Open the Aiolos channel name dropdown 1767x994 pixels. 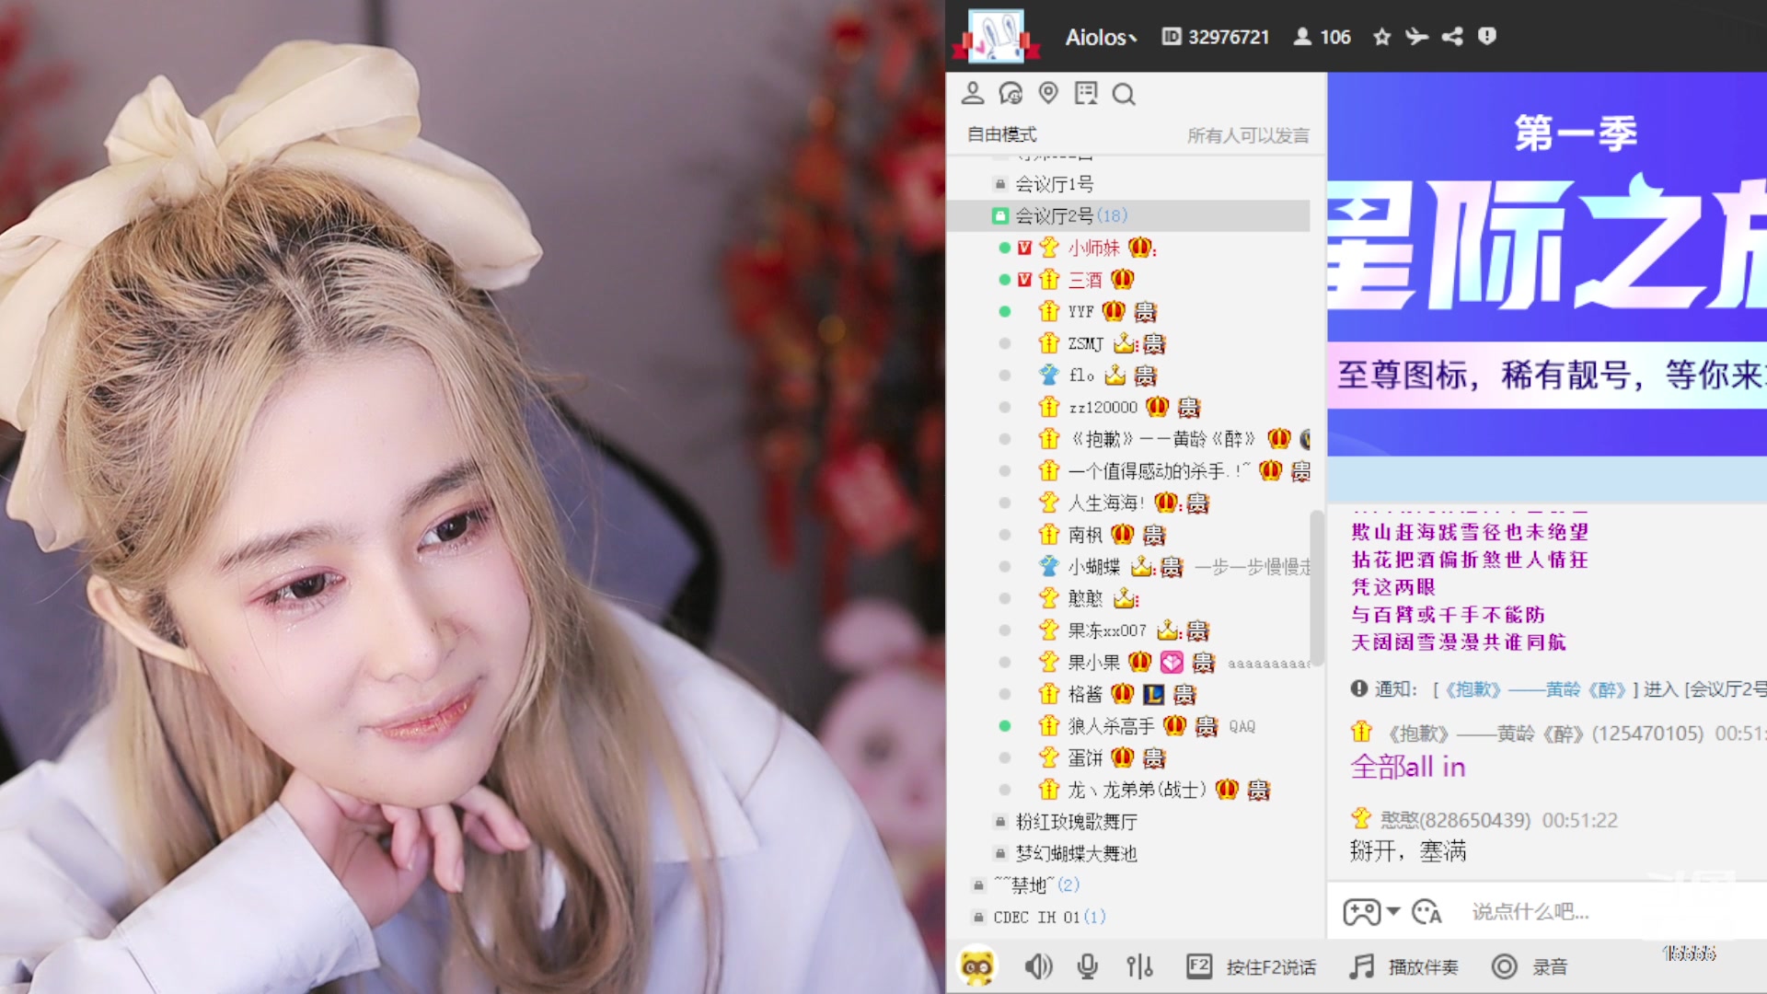[x=1102, y=37]
